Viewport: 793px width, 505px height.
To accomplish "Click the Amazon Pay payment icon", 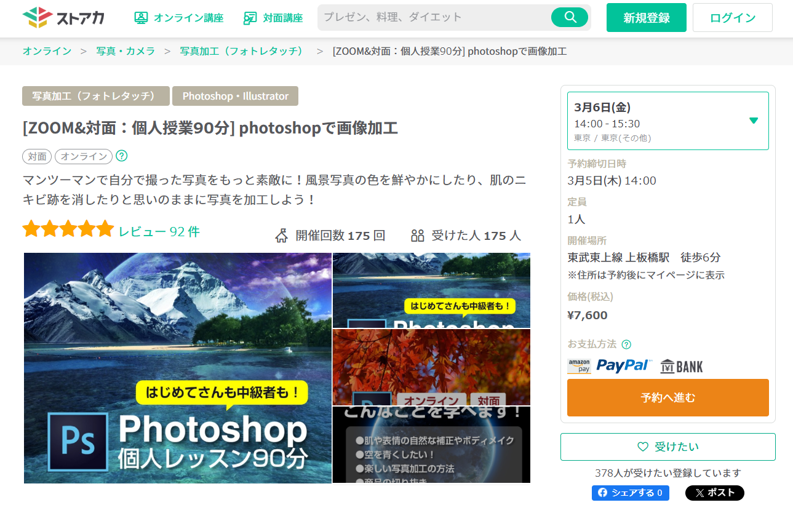I will (579, 366).
